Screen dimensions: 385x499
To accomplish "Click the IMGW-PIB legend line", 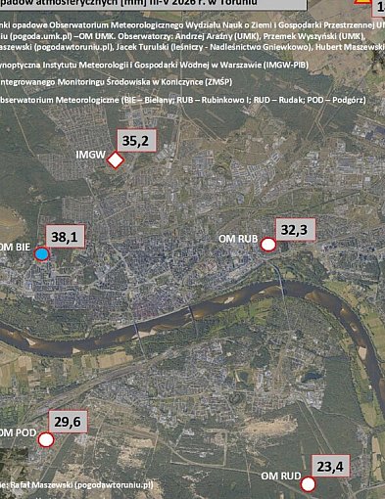I will tap(154, 65).
